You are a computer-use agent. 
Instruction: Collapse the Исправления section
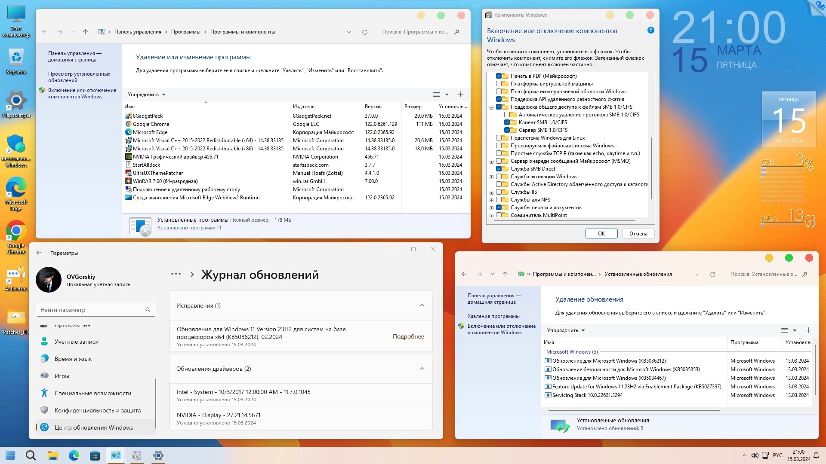click(x=422, y=305)
